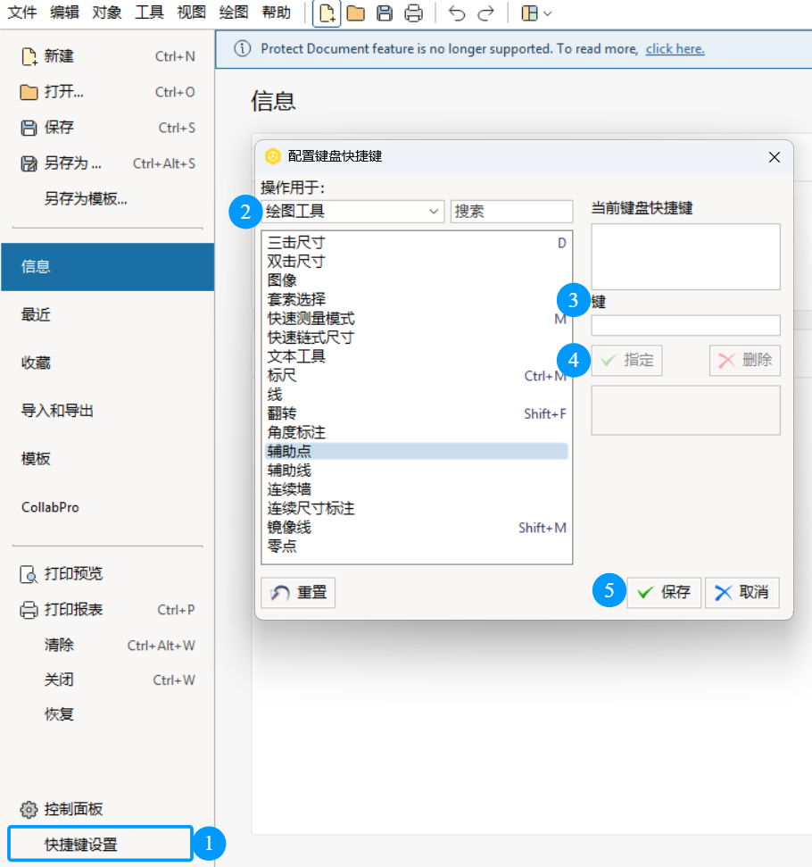
Task: Expand the 绘图工具 category dropdown
Action: click(353, 212)
